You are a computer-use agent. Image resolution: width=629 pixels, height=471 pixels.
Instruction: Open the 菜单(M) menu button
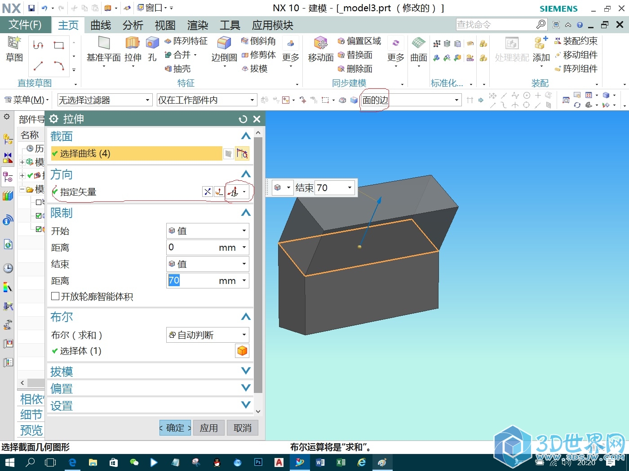26,100
